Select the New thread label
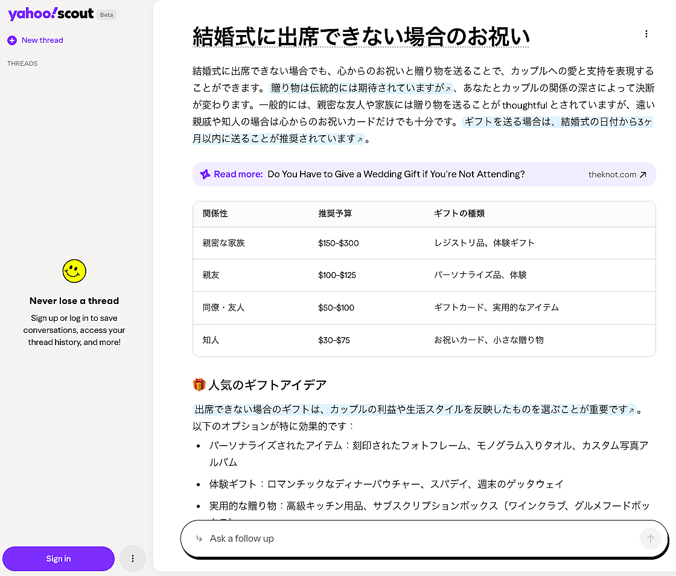The height and width of the screenshot is (576, 676). click(x=42, y=40)
